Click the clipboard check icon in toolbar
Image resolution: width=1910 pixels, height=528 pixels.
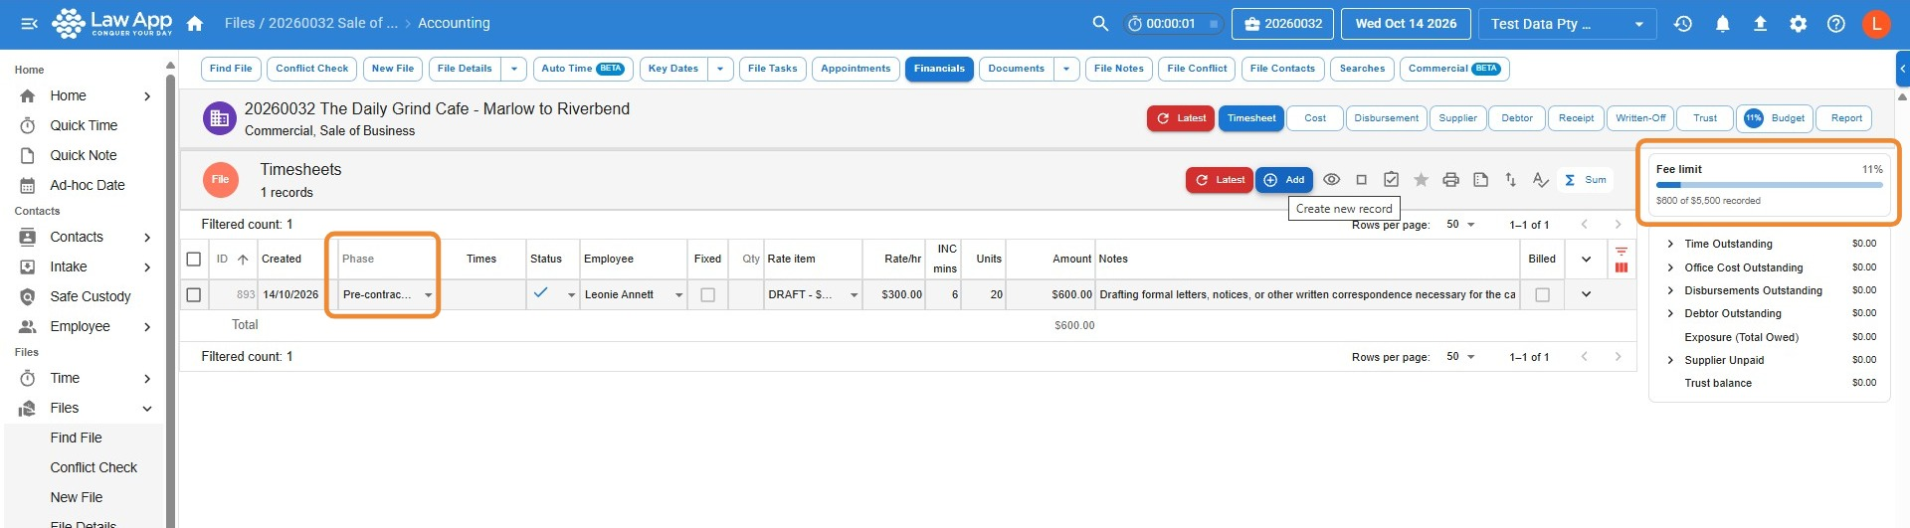click(x=1391, y=180)
